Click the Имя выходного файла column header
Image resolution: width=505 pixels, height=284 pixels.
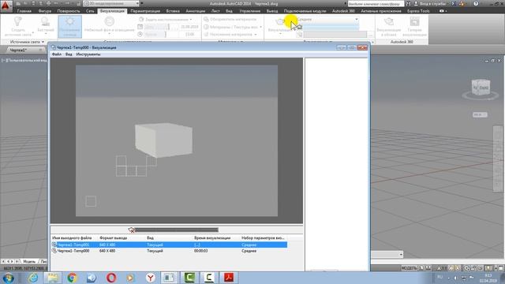coord(72,238)
